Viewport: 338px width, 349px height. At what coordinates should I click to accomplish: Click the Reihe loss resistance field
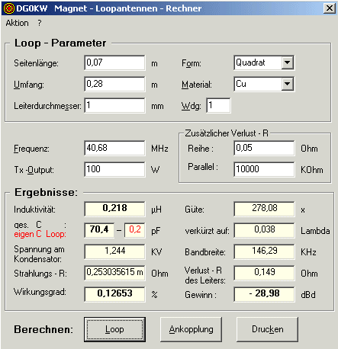264,148
